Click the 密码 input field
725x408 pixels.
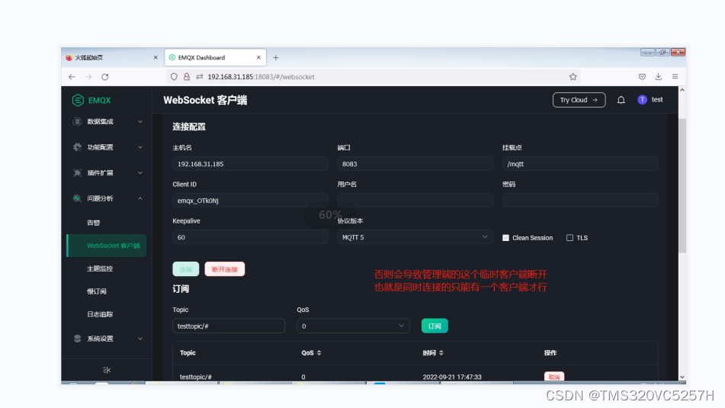point(580,201)
